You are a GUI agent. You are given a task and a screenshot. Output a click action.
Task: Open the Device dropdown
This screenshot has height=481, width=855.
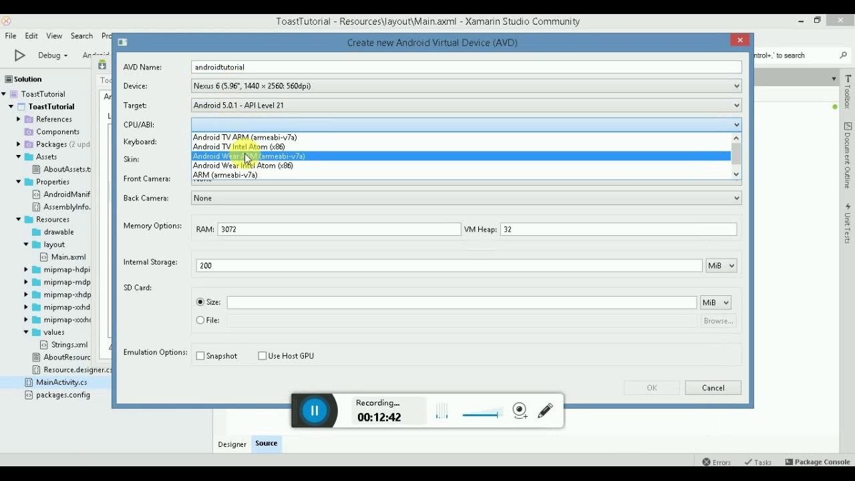(x=466, y=86)
